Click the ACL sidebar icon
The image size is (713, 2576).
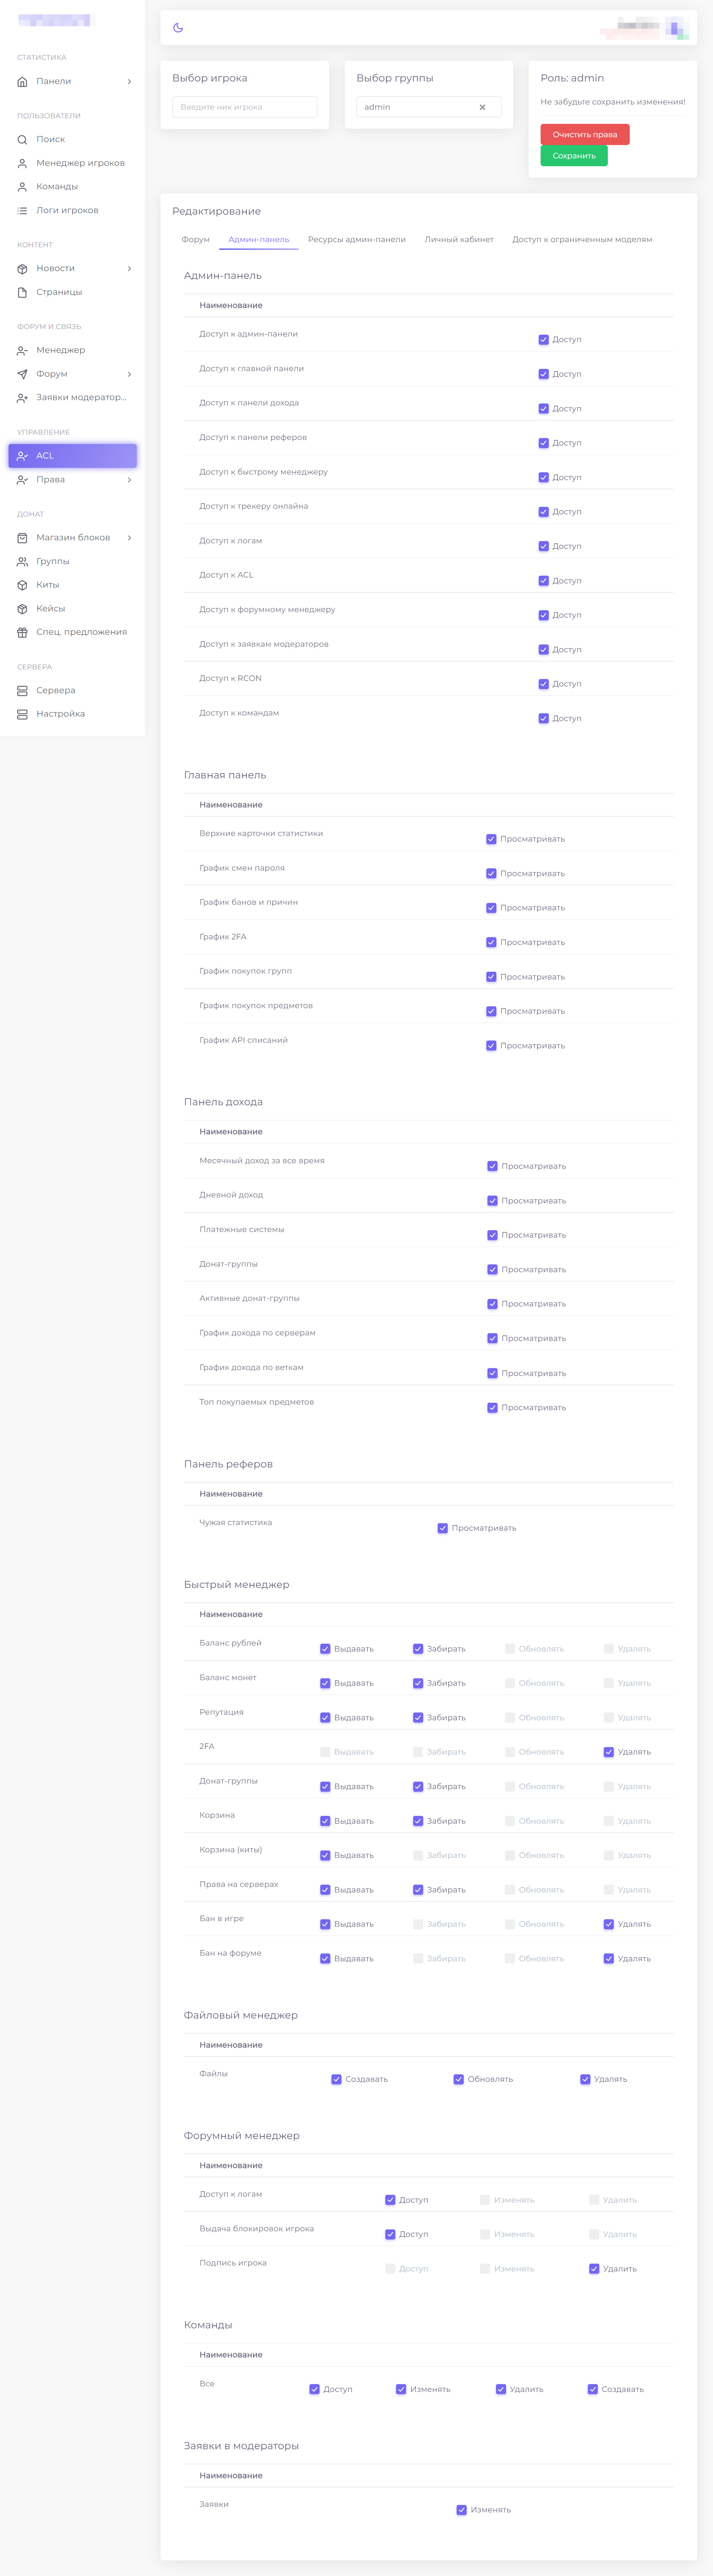22,456
